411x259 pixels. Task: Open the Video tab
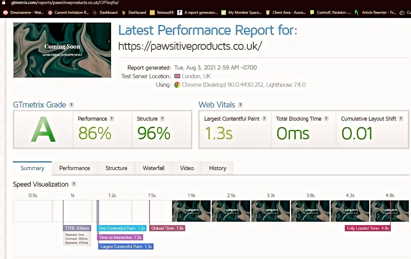tap(187, 168)
